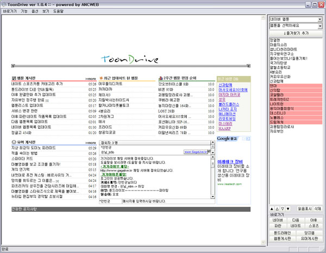The width and height of the screenshot is (326, 253).
Task: Click the 즐겨찾기 추가 button
Action: point(296,33)
